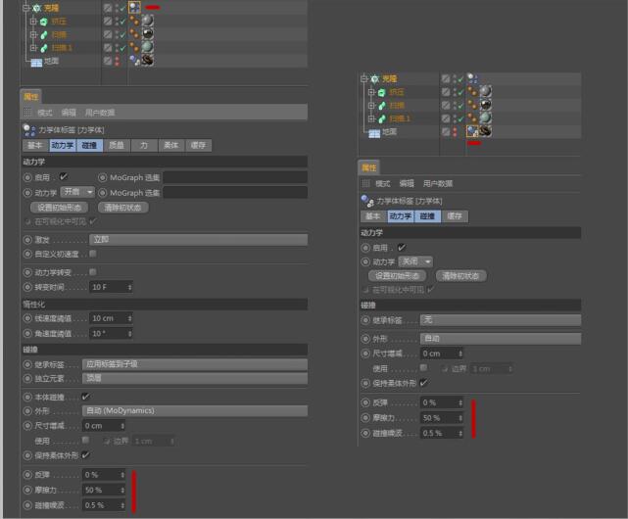
Task: Click 清除初状态 button in right panel
Action: [460, 276]
